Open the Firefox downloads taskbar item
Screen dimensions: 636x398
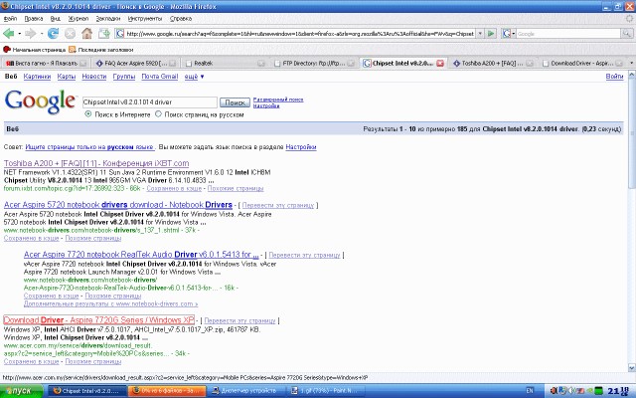[168, 391]
